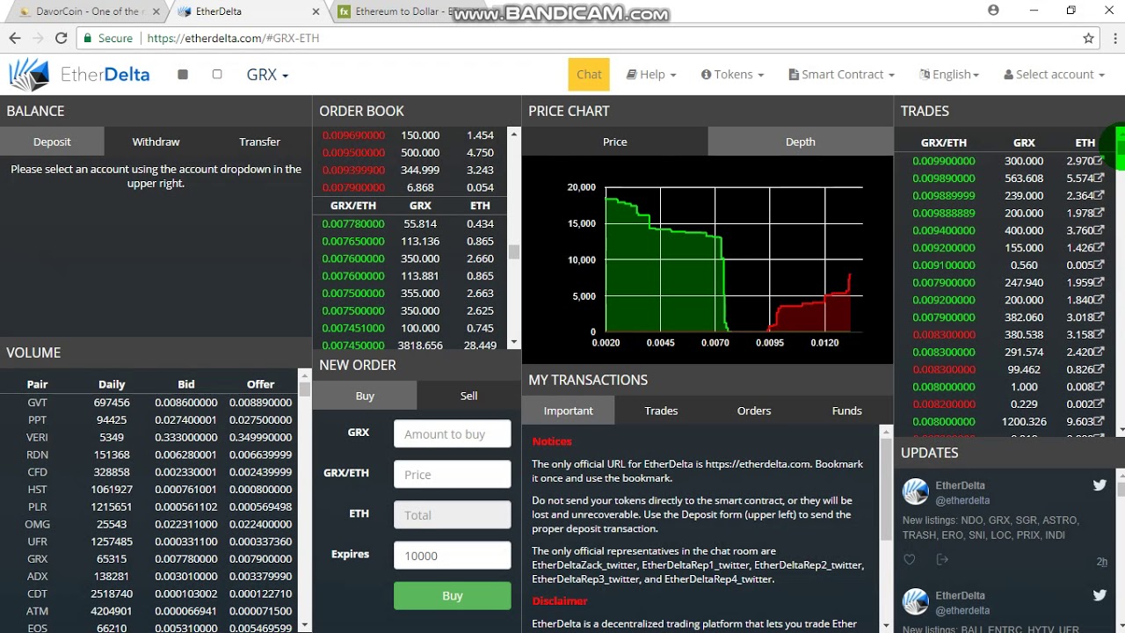This screenshot has width=1125, height=633.
Task: Switch to the Withdraw tab
Action: (x=156, y=142)
